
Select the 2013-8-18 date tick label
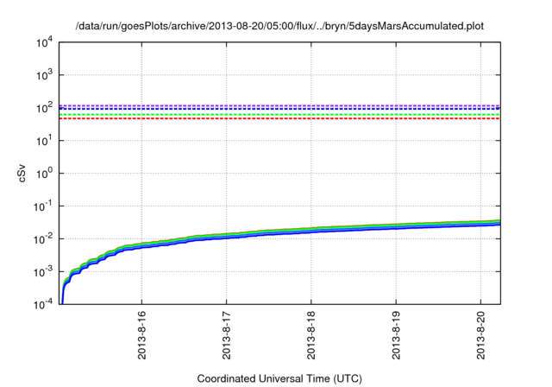(311, 335)
